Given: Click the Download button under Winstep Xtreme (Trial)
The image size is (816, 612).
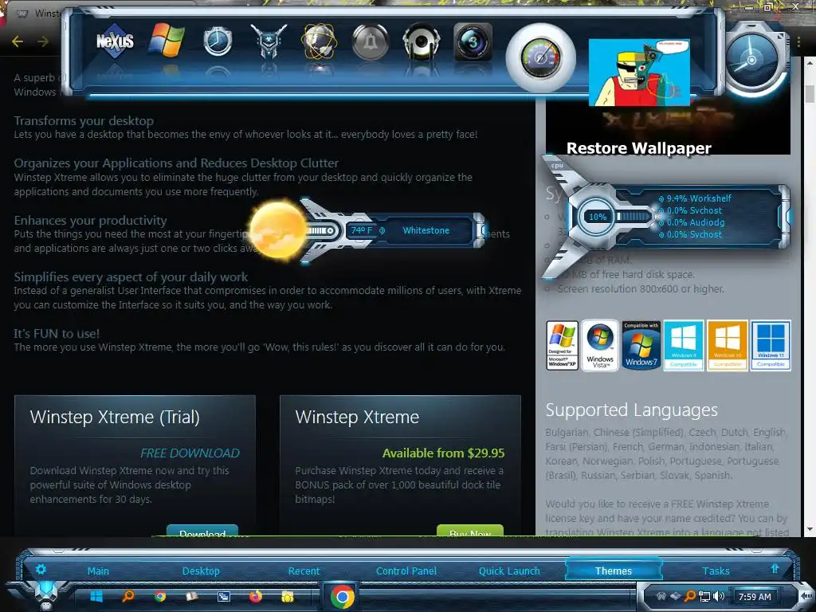Looking at the screenshot, I should [202, 531].
